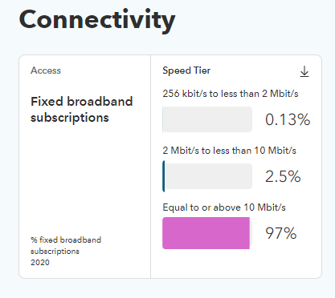
Task: Click the Equal to or above 10 Mbit/s label
Action: pos(224,207)
